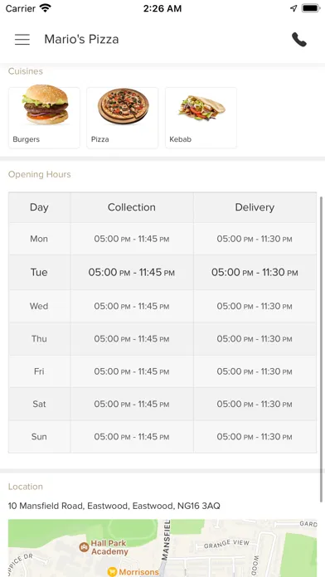Click the Mario's Pizza title
325x577 pixels.
click(81, 39)
